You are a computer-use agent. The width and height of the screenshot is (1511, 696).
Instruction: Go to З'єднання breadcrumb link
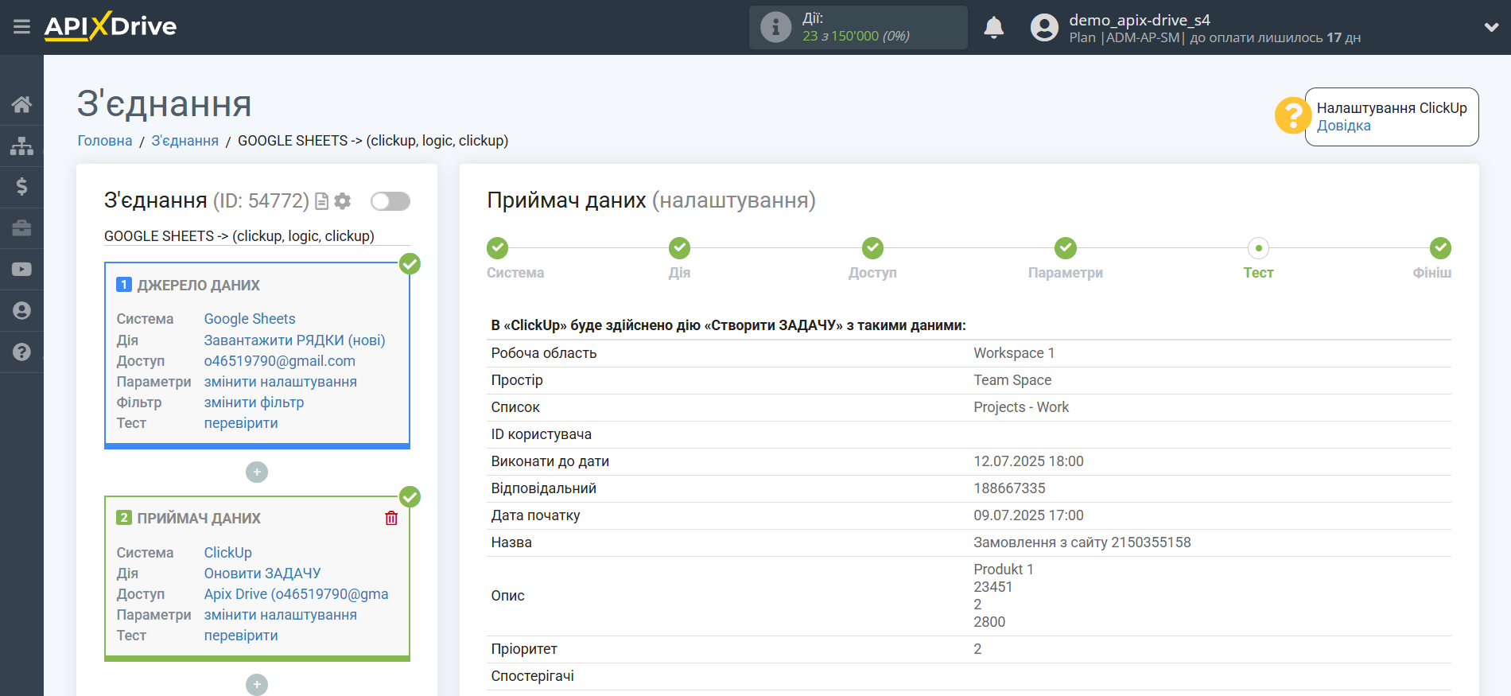point(185,141)
